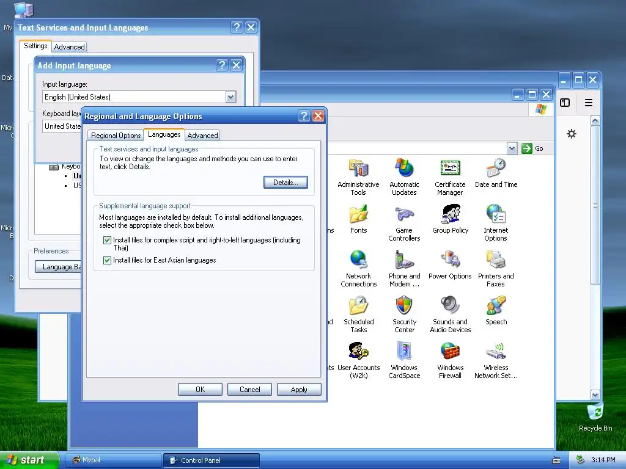This screenshot has height=469, width=626.
Task: Open Phone and Modem icon
Action: pyautogui.click(x=404, y=260)
